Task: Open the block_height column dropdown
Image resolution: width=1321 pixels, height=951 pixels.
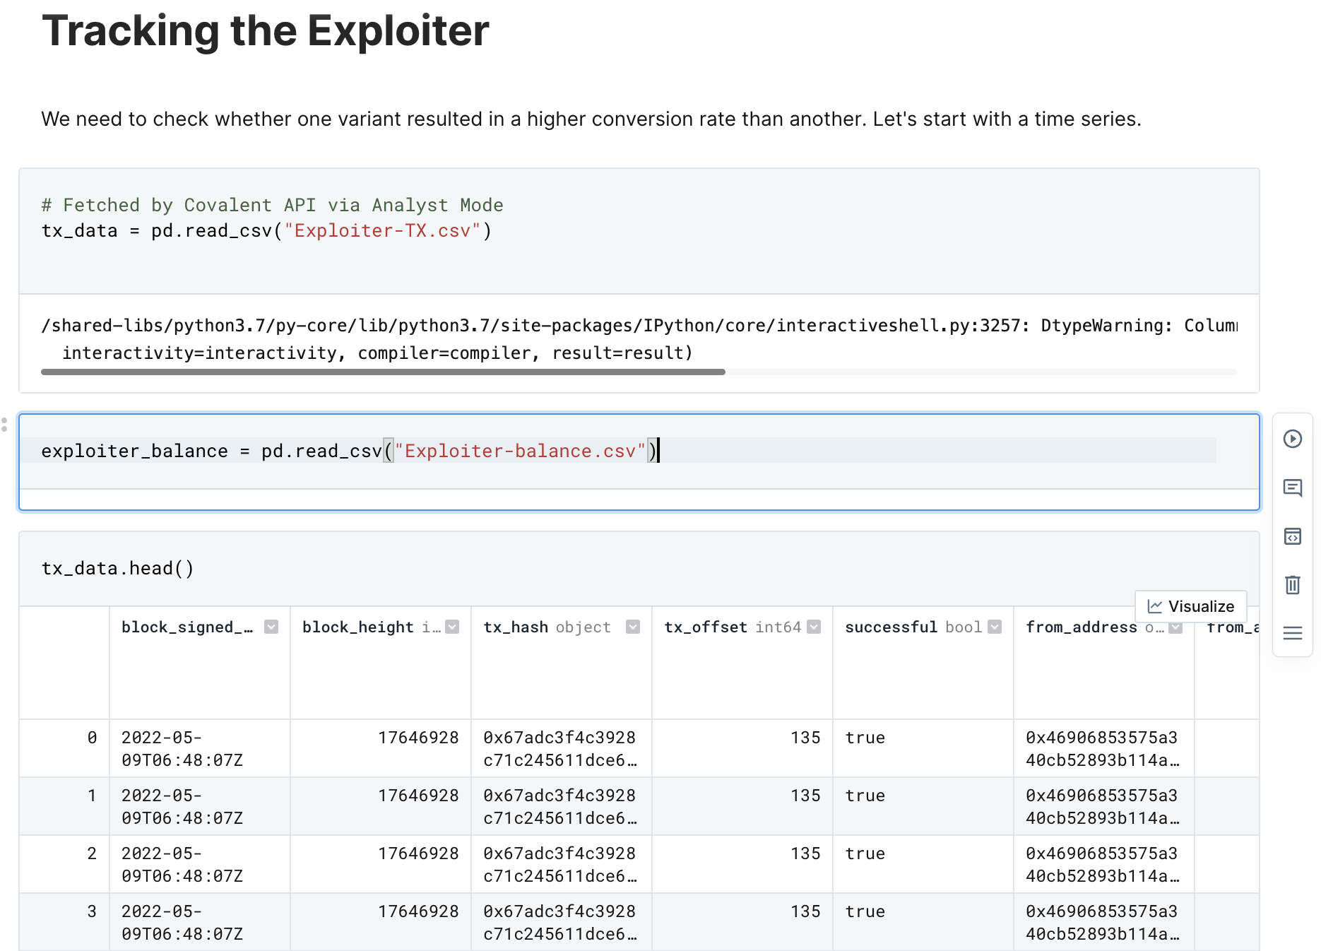Action: tap(452, 627)
